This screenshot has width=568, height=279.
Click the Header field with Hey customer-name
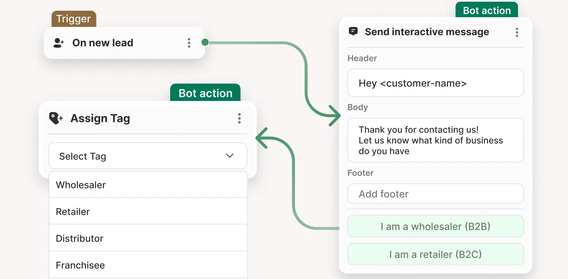[435, 83]
